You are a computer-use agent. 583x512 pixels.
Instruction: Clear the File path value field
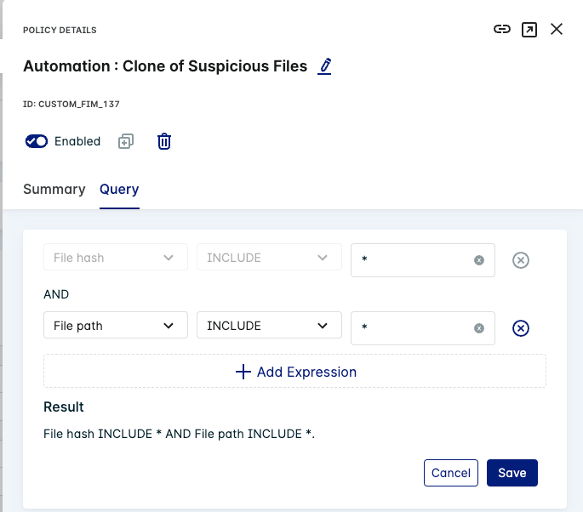tap(479, 328)
